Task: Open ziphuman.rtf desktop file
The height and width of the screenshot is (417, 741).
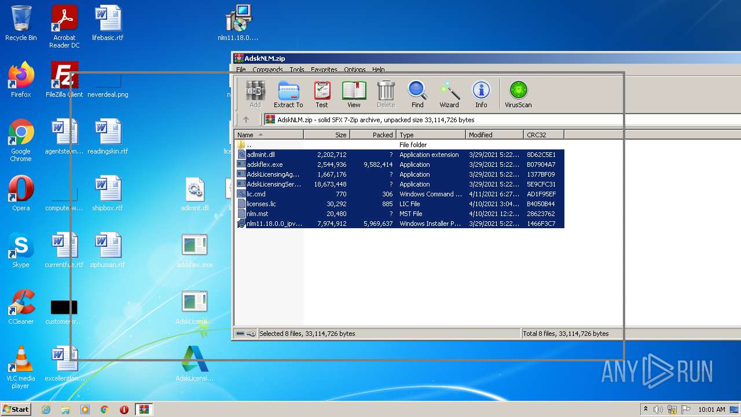Action: coord(108,250)
